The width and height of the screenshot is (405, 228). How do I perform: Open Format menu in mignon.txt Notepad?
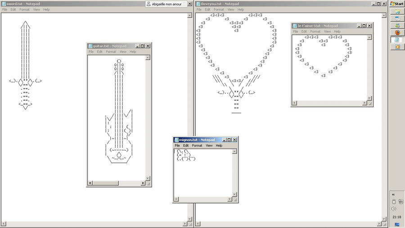[197, 146]
